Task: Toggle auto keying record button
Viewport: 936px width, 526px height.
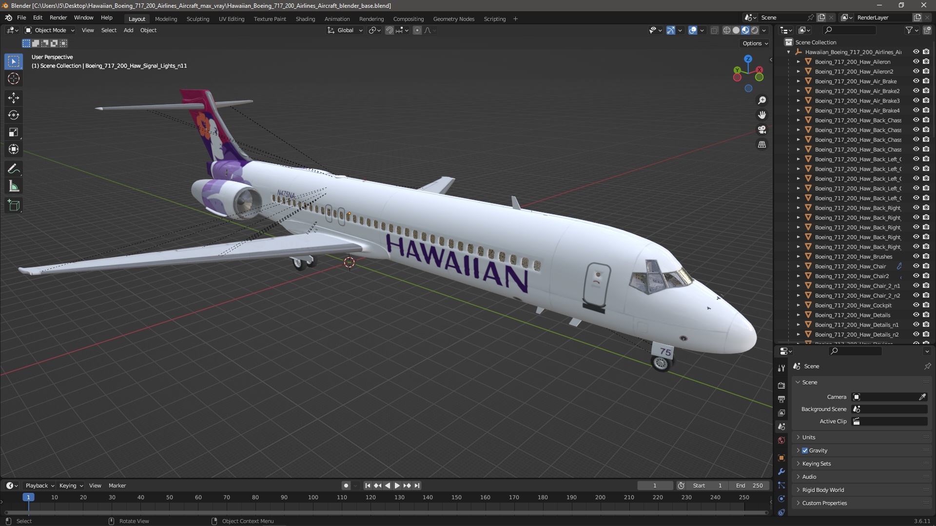Action: (x=346, y=486)
